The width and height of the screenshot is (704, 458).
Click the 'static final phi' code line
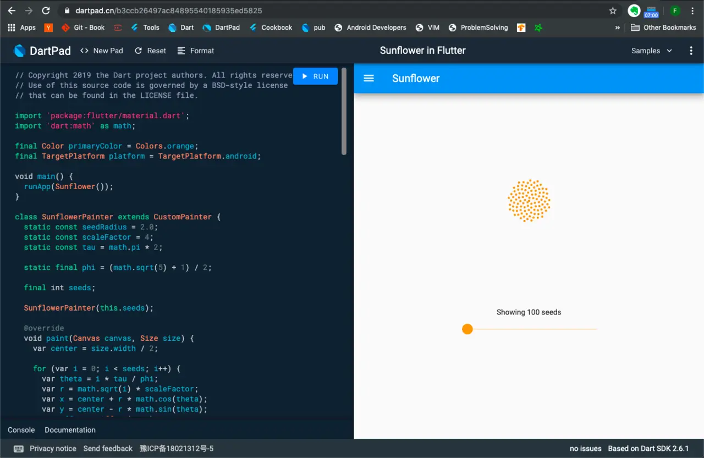coord(118,267)
